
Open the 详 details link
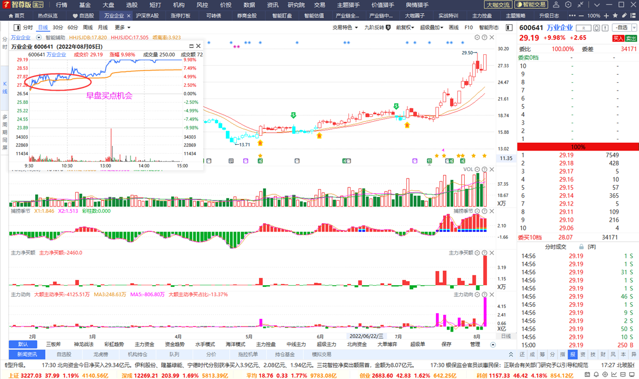[x=592, y=247]
